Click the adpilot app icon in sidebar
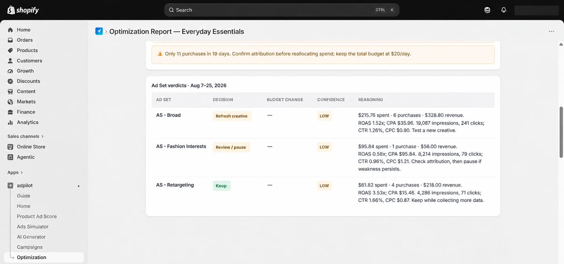This screenshot has width=564, height=264. click(x=10, y=185)
